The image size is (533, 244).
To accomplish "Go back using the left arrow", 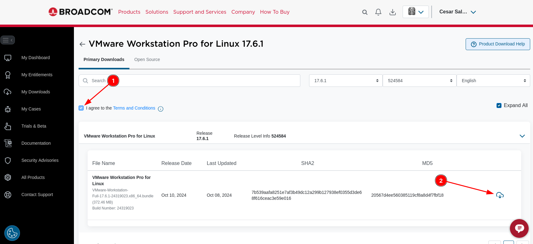I will [82, 44].
